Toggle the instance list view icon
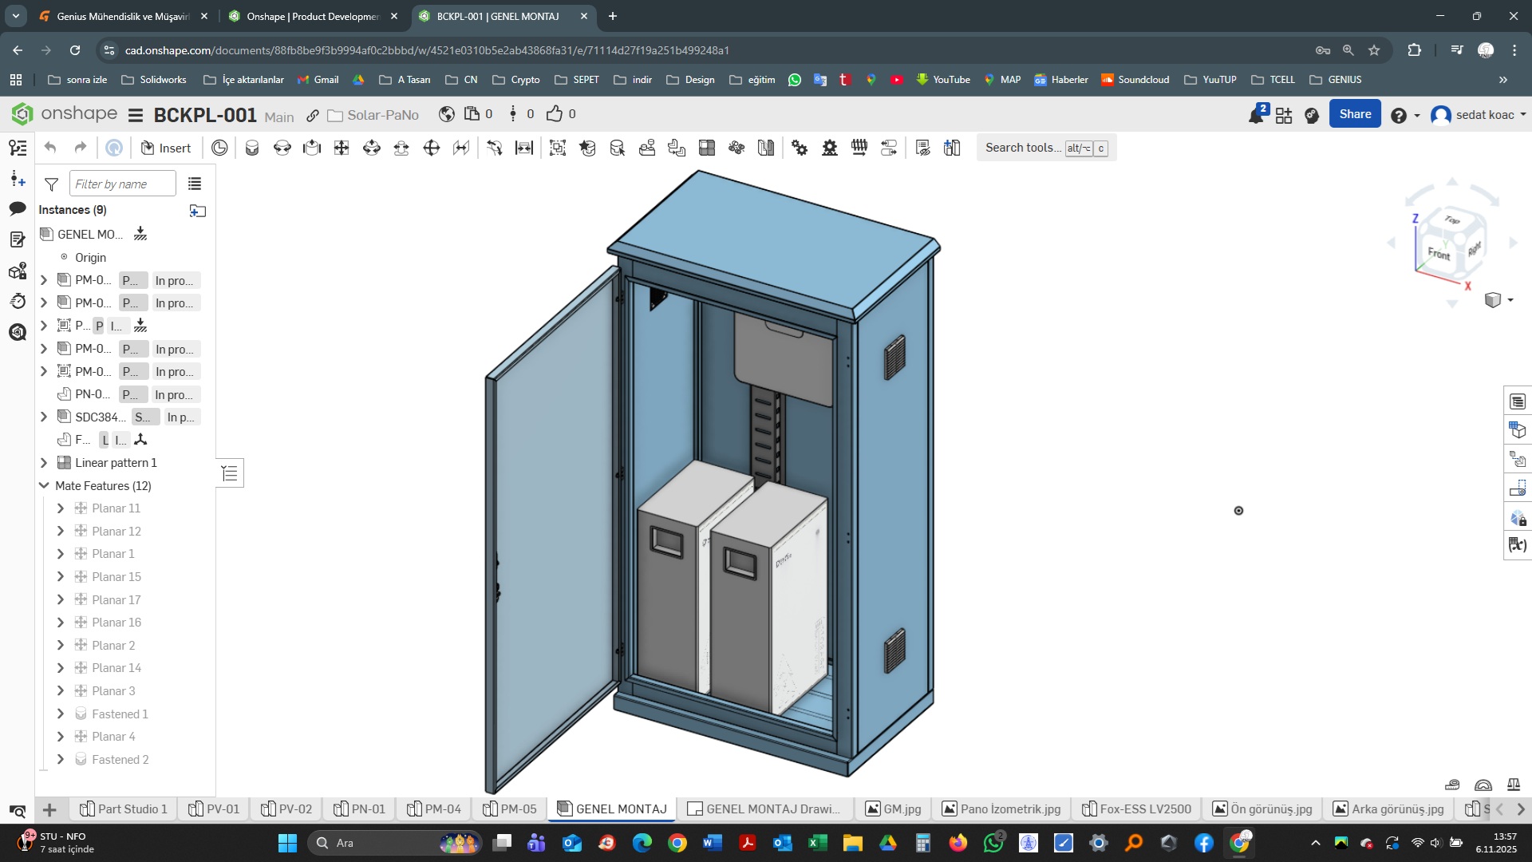This screenshot has width=1532, height=862. click(195, 184)
